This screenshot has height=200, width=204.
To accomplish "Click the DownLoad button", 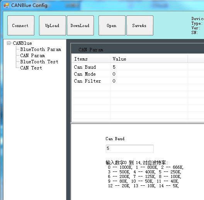I will pyautogui.click(x=80, y=25).
